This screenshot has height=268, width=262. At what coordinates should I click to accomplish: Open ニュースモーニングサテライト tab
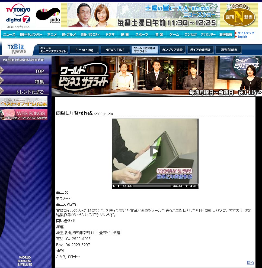coord(53,50)
